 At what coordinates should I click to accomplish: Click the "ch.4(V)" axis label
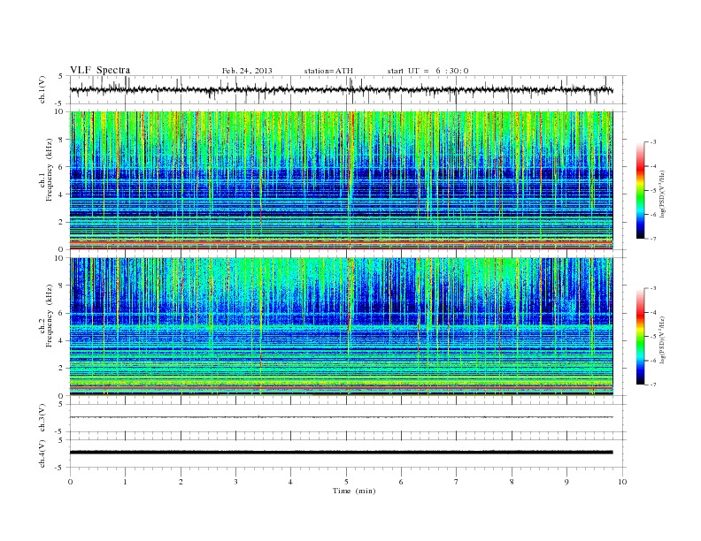tap(42, 453)
